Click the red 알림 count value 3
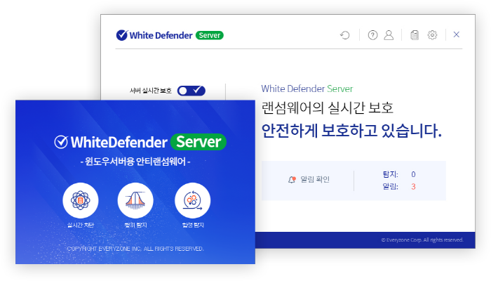Screen dimensions: 491x281 413,187
